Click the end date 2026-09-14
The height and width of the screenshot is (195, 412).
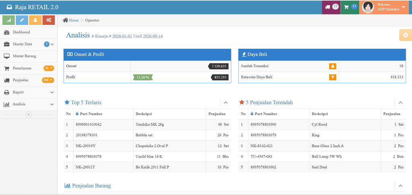click(152, 36)
